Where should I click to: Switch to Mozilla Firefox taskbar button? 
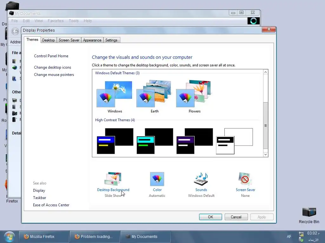pos(44,237)
